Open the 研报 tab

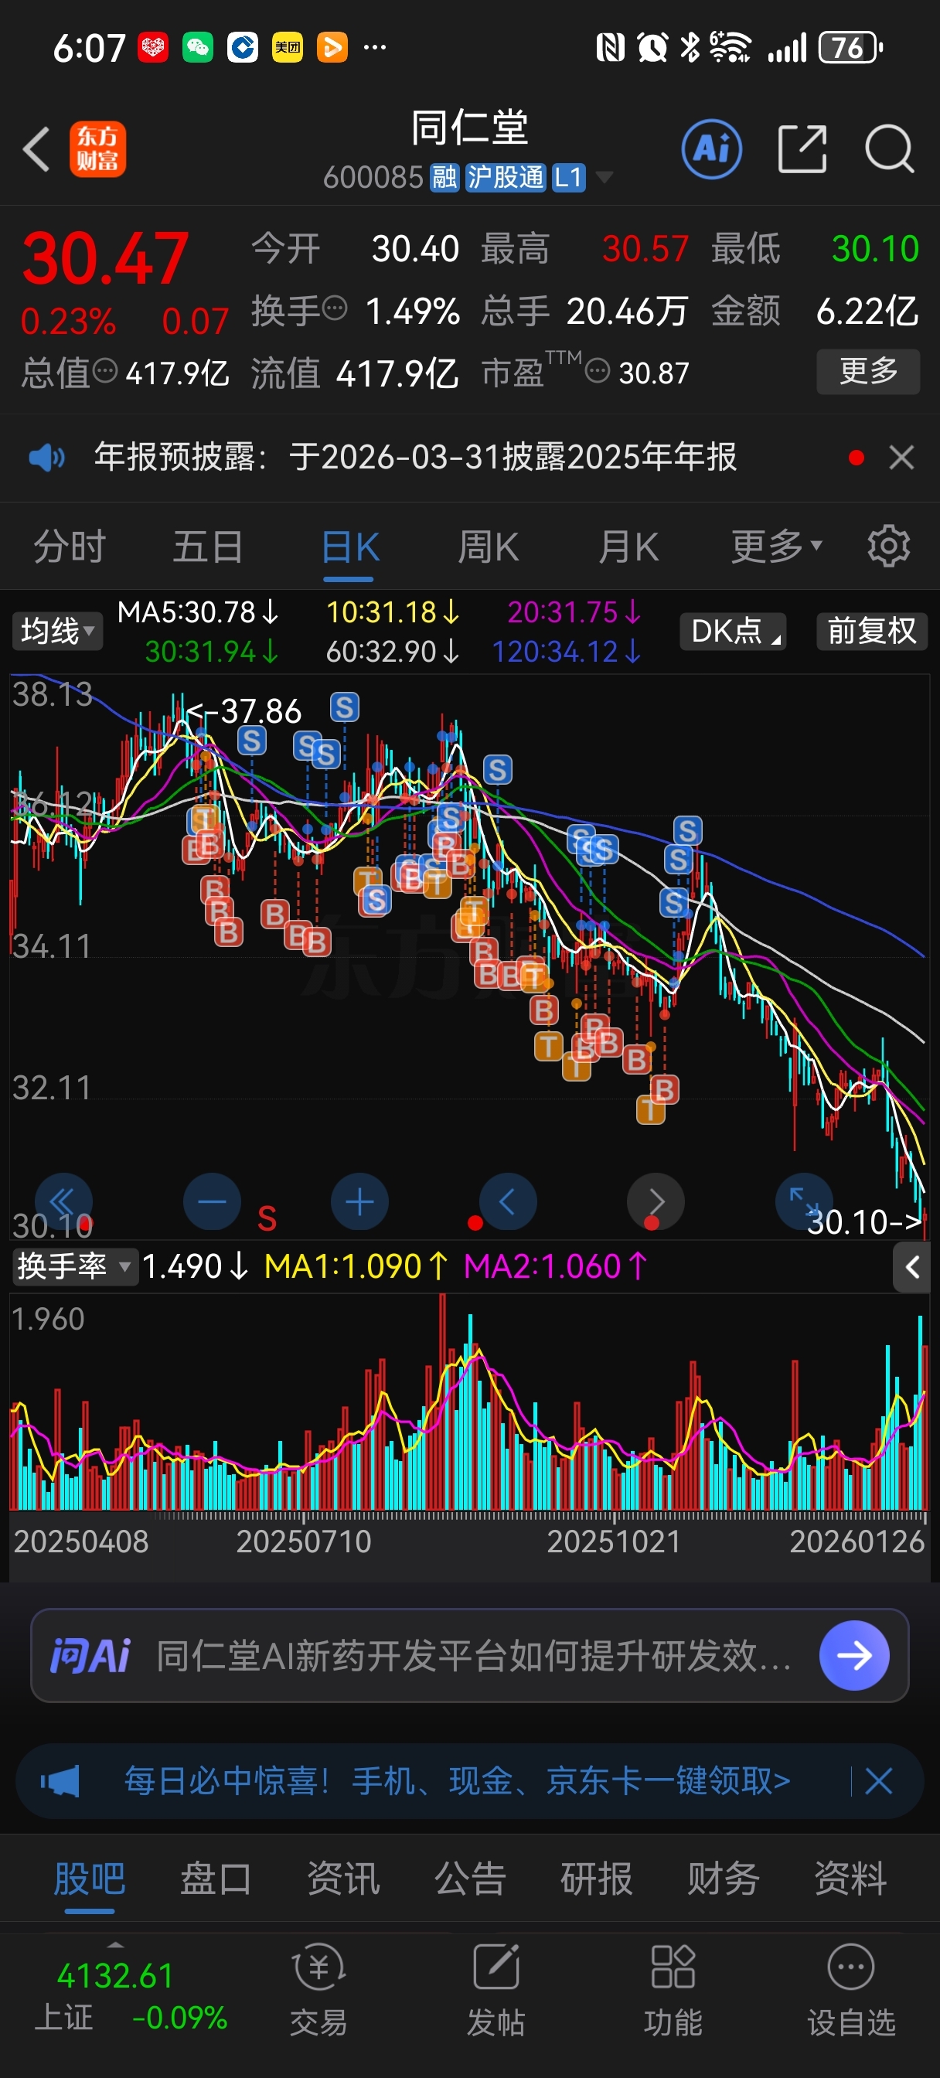pos(596,1878)
